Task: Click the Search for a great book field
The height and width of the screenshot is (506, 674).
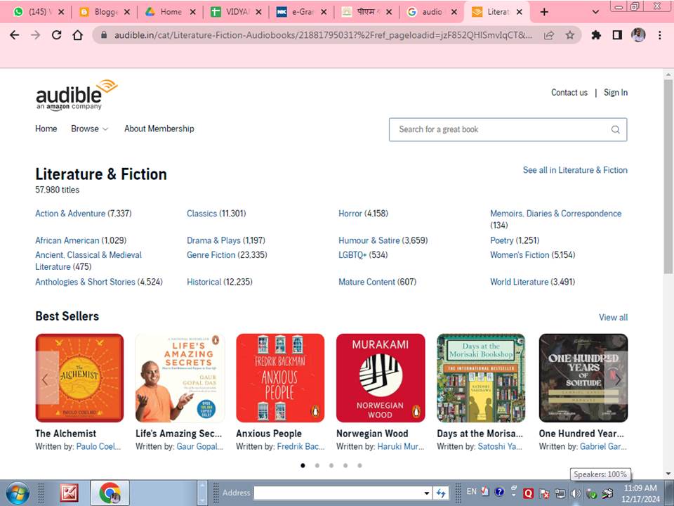Action: (x=508, y=129)
